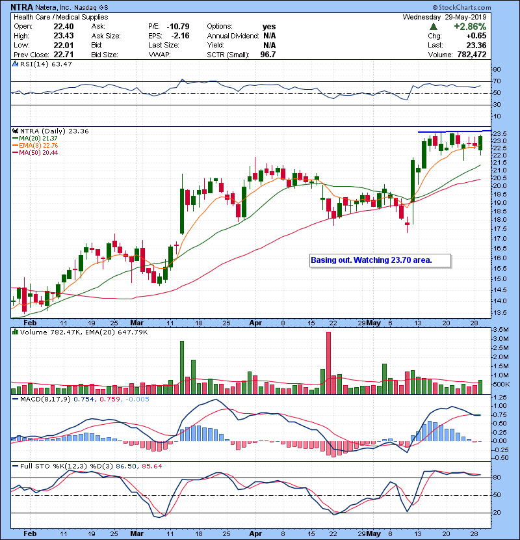The image size is (520, 540).
Task: Click the RSI 70 level axis label
Action: coord(497,81)
